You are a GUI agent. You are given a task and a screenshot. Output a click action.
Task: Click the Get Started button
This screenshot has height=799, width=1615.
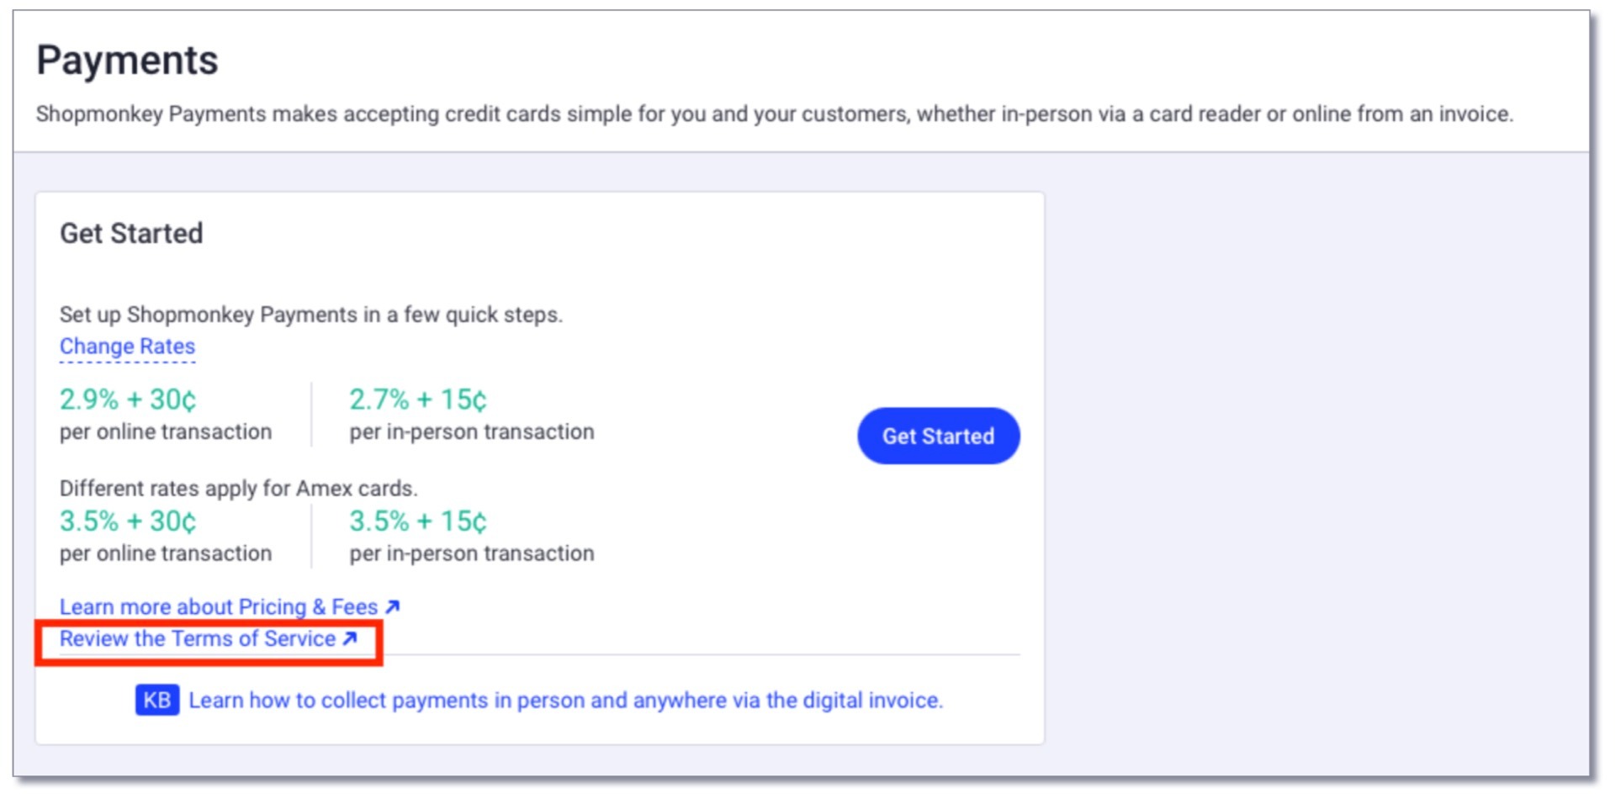pos(937,436)
